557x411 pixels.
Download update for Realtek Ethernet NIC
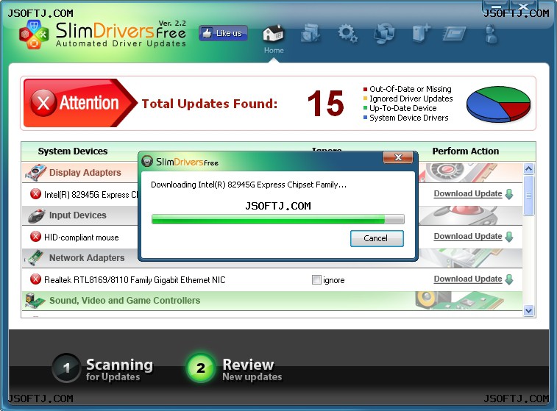click(x=468, y=279)
